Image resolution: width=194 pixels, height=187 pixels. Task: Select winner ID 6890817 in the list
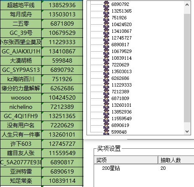(x=120, y=45)
